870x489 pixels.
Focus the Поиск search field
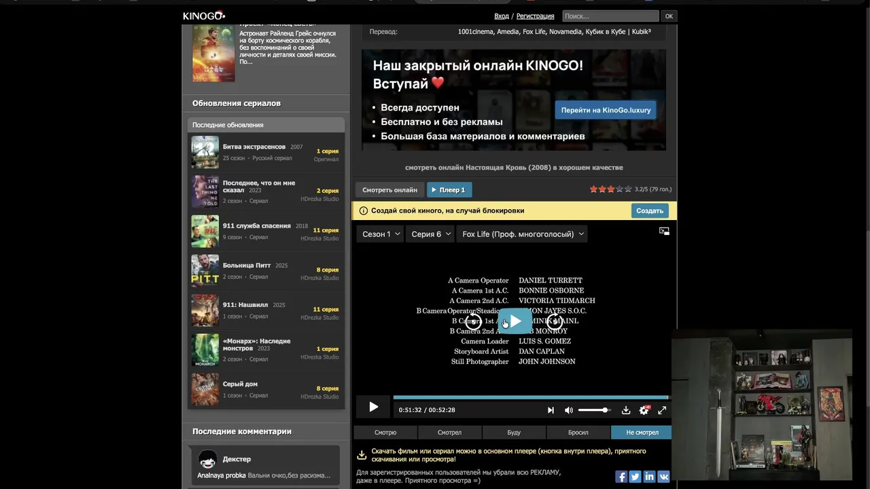point(610,16)
